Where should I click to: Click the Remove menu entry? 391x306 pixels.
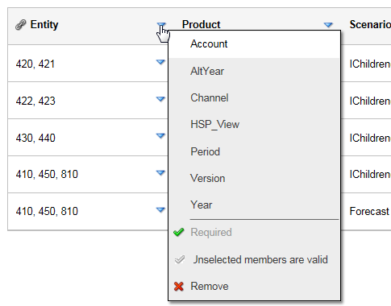(x=254, y=286)
